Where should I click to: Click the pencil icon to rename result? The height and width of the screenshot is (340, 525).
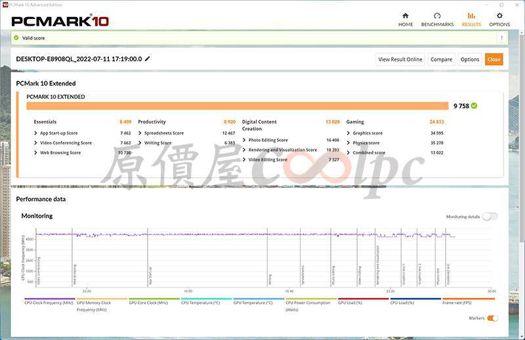click(x=147, y=58)
